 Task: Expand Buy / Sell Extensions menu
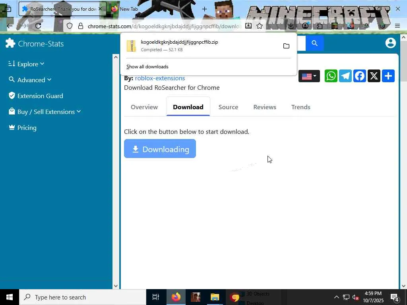pos(45,112)
